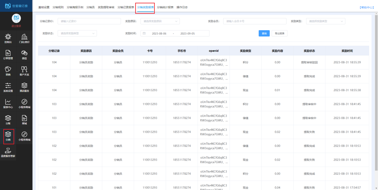Expand the 奖励状态 dropdown

[77, 33]
